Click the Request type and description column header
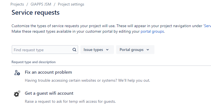This screenshot has width=211, height=108. tap(34, 62)
